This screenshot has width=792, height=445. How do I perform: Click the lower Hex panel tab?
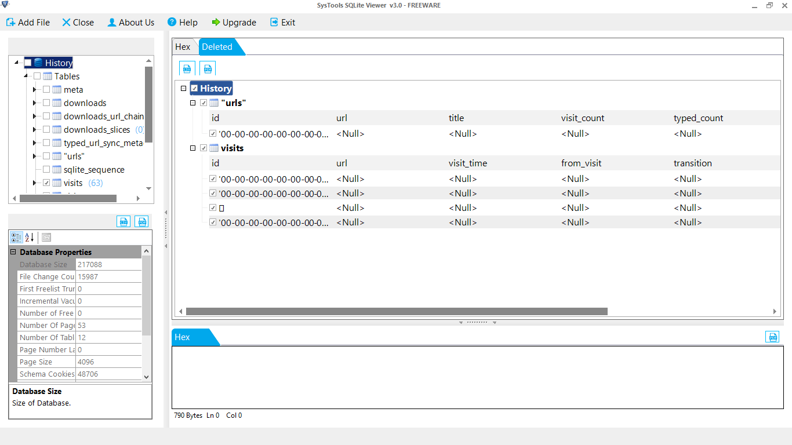tap(183, 337)
